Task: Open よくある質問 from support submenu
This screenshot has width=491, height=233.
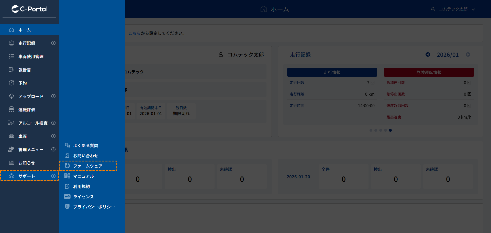Action: pos(85,146)
